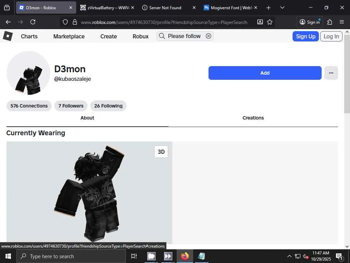Click the large Currently Wearing avatar image

89,192
